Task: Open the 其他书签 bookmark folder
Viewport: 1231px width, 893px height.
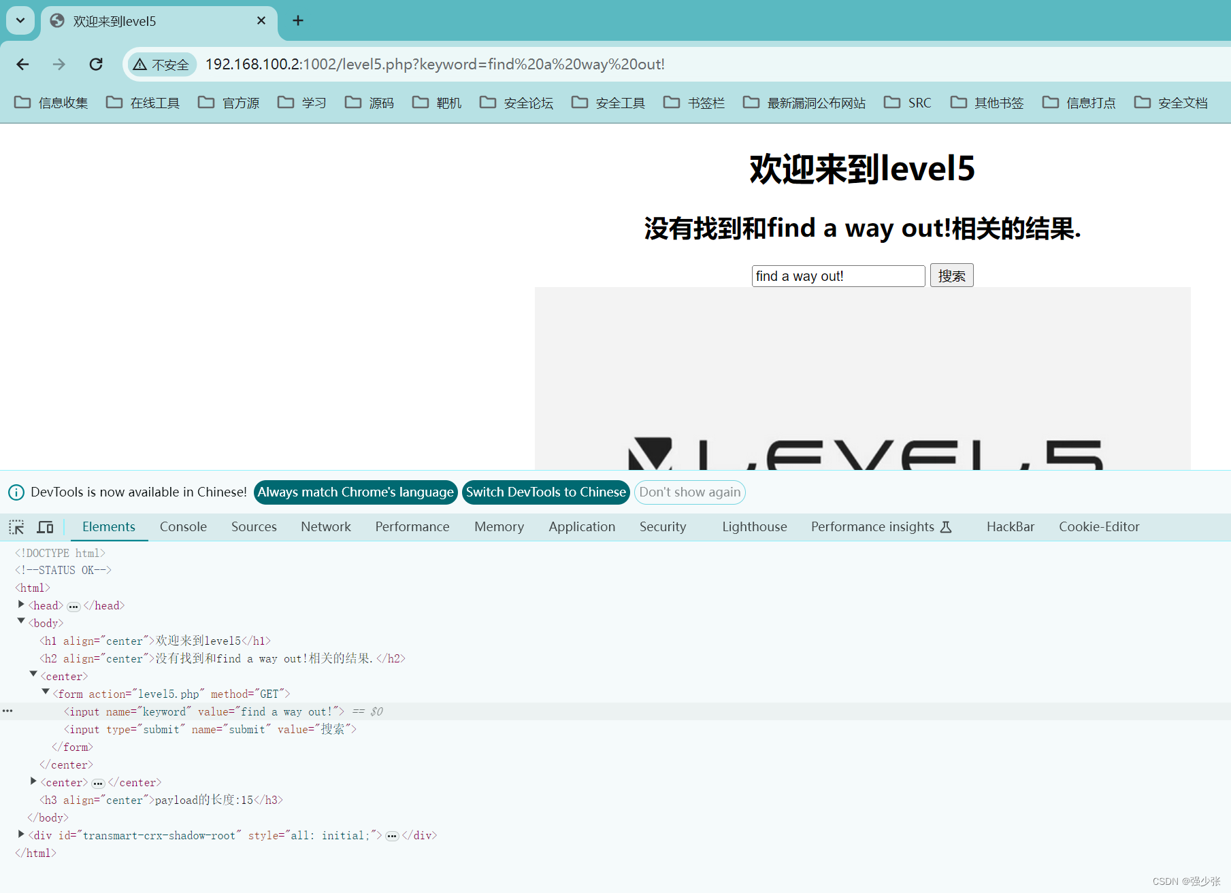Action: coord(987,103)
